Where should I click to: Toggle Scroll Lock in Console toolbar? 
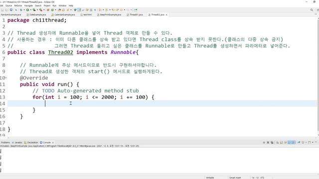[281, 143]
